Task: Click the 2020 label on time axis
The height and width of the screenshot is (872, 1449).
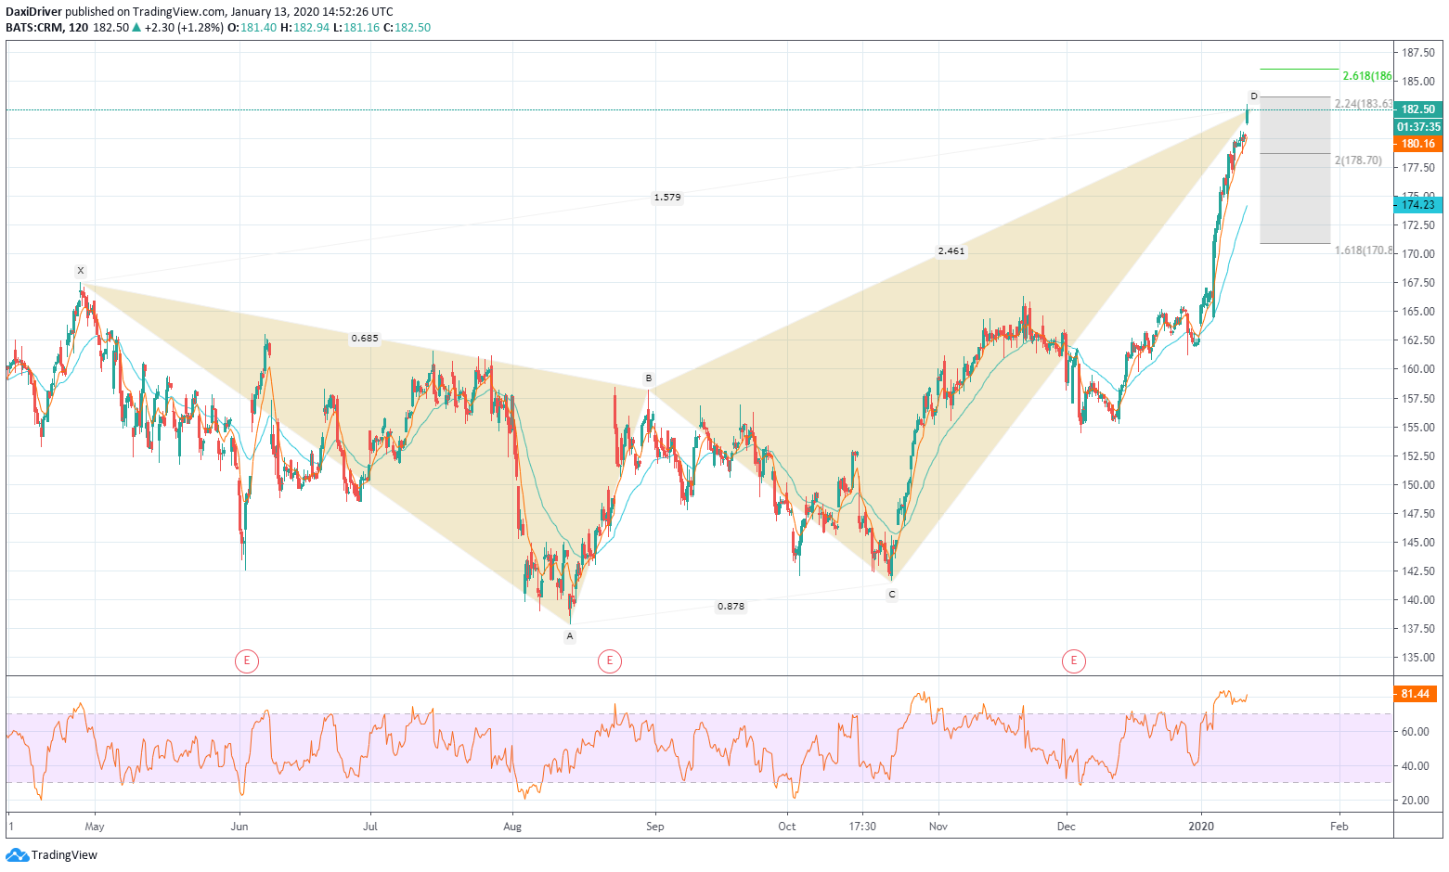Action: 1201,826
